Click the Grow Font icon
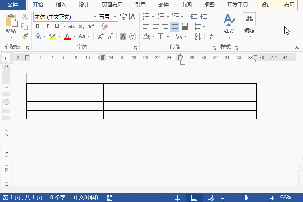The height and width of the screenshot is (202, 303). pyautogui.click(x=101, y=36)
